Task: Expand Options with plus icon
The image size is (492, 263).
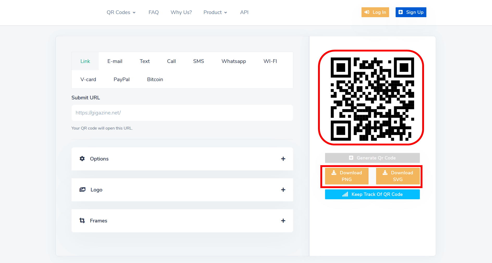Action: pos(283,159)
